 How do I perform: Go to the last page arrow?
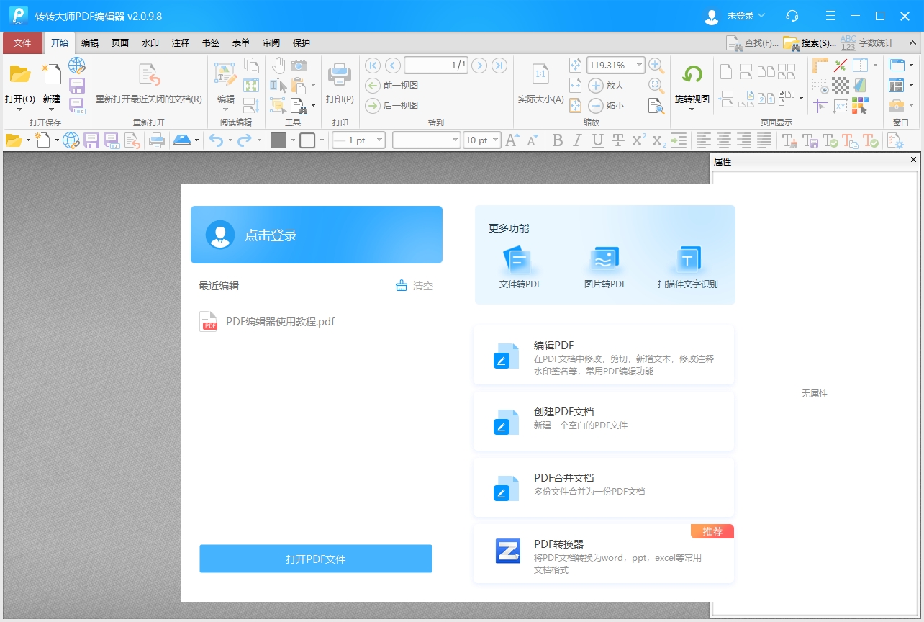click(x=499, y=66)
